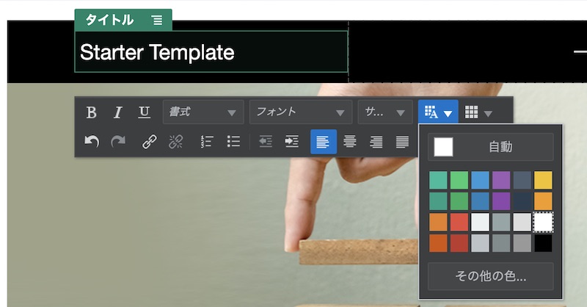Open the フォント font dropdown
The width and height of the screenshot is (587, 307).
[299, 112]
